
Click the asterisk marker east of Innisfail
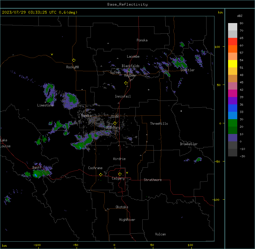(x=149, y=90)
